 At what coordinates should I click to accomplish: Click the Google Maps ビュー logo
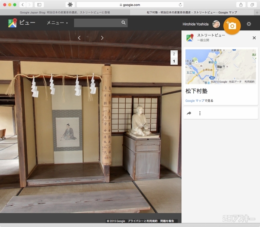point(22,23)
